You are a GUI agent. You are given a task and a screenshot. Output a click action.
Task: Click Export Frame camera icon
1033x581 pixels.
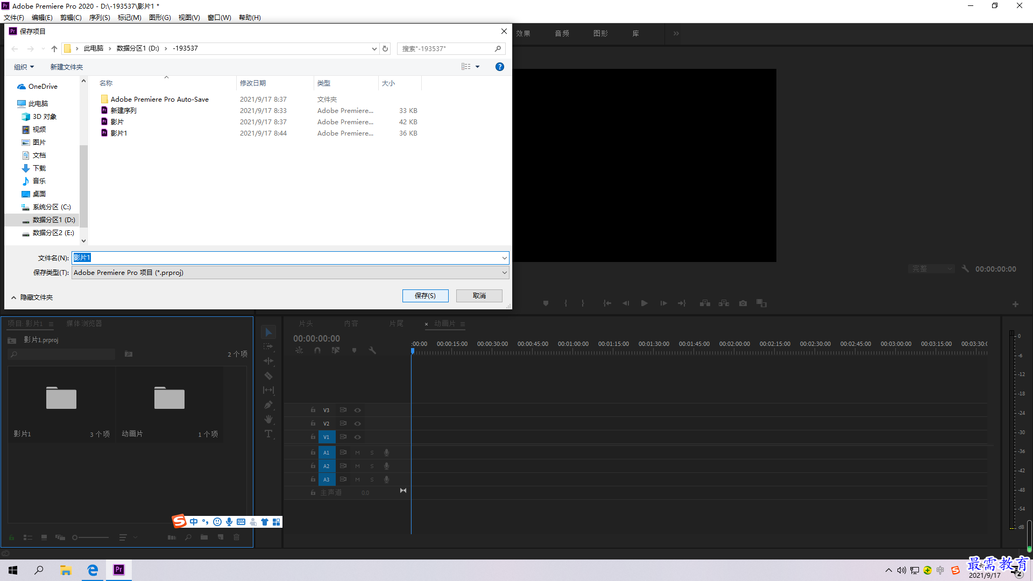[743, 303]
